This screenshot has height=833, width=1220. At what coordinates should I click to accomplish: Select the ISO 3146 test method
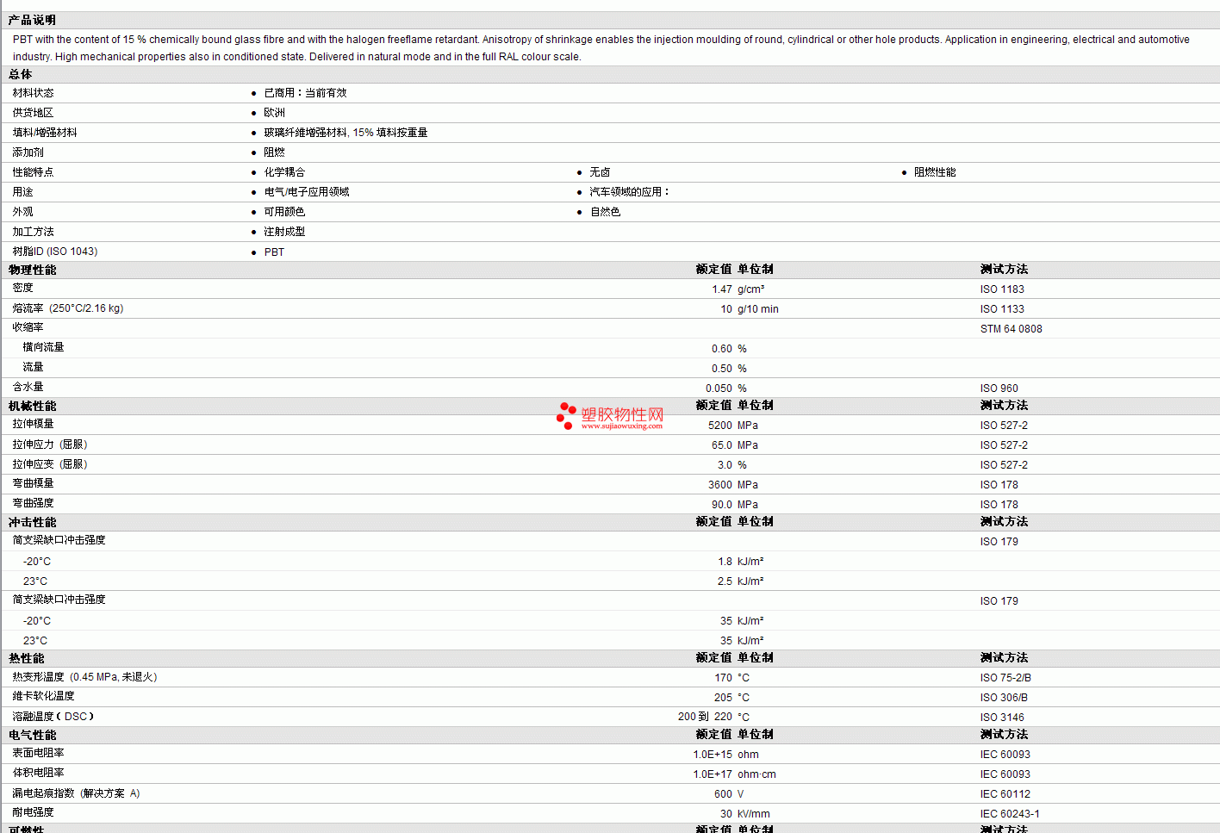1002,718
